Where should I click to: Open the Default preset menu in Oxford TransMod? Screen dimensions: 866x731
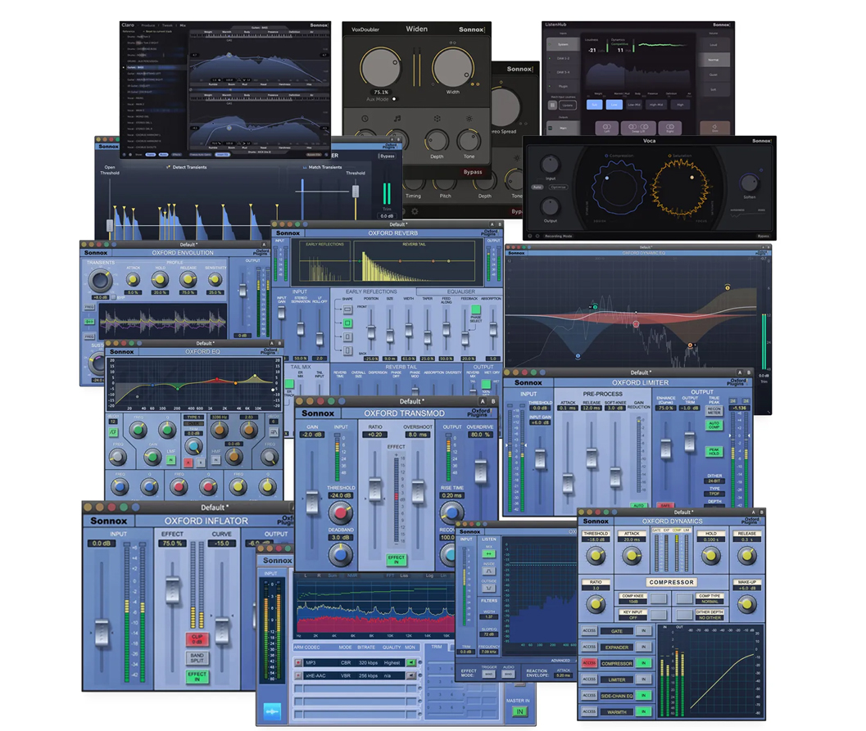click(x=411, y=401)
